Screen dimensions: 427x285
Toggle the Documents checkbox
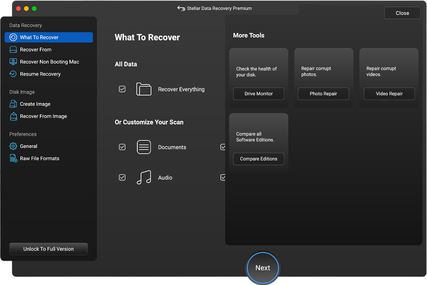click(x=122, y=147)
